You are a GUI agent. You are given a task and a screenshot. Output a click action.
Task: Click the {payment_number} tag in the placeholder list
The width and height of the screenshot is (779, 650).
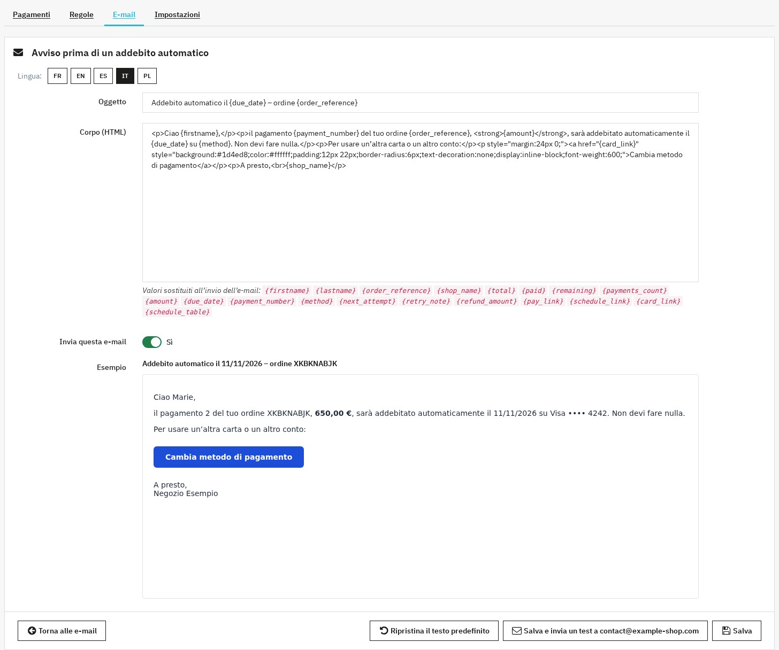coord(262,301)
